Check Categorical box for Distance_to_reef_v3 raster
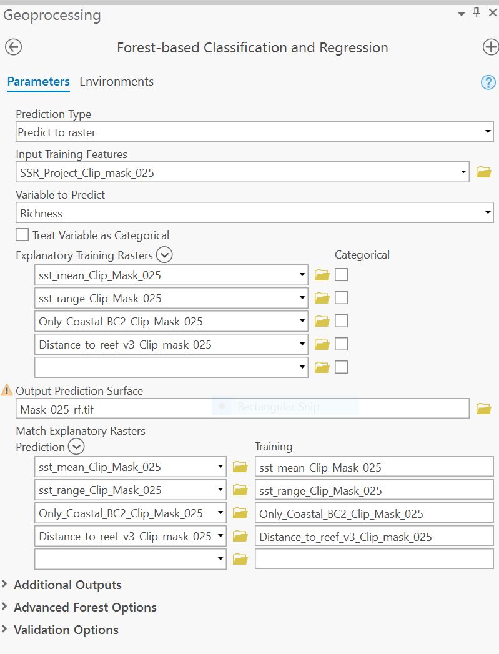The width and height of the screenshot is (499, 654). tap(341, 344)
